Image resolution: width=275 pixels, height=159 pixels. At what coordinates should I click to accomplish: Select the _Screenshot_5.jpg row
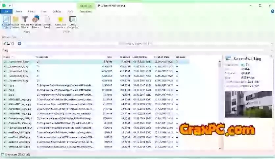click(96, 80)
